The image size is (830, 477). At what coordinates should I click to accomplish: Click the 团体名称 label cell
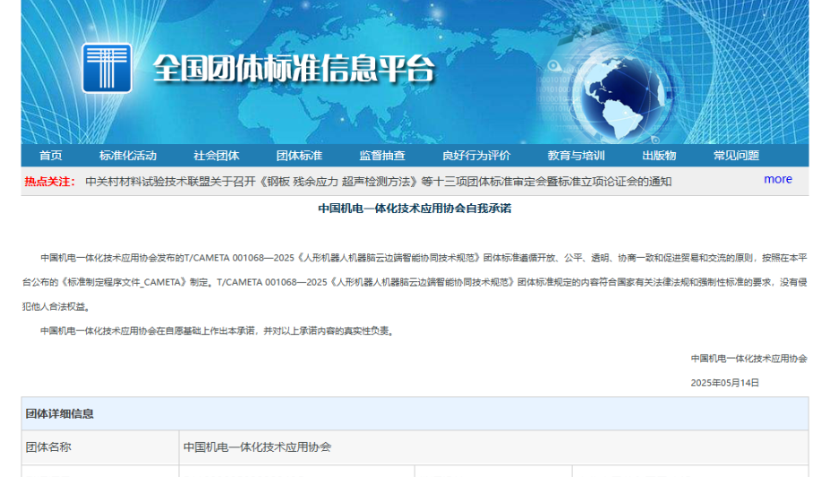click(x=100, y=447)
